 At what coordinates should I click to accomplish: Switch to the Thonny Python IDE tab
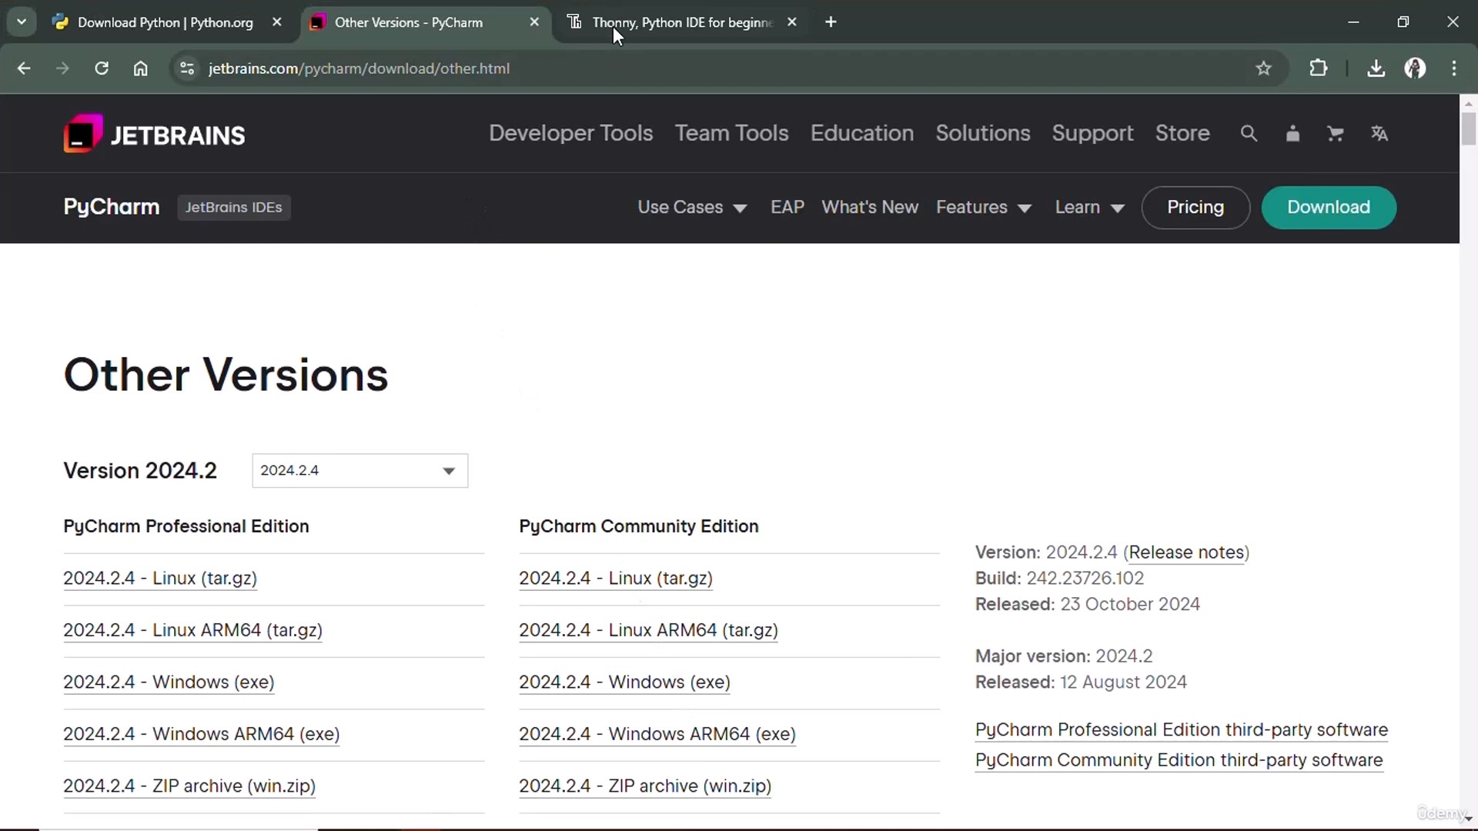click(x=682, y=22)
